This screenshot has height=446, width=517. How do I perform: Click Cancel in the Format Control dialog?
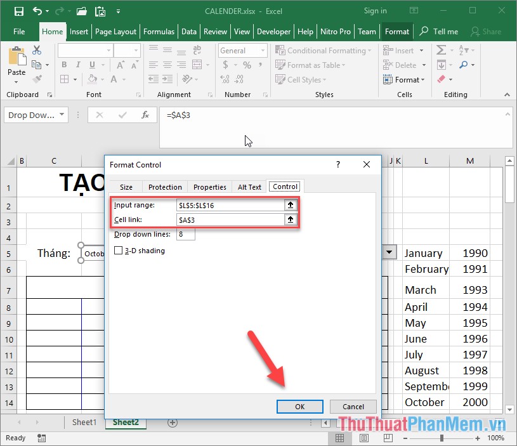(353, 407)
